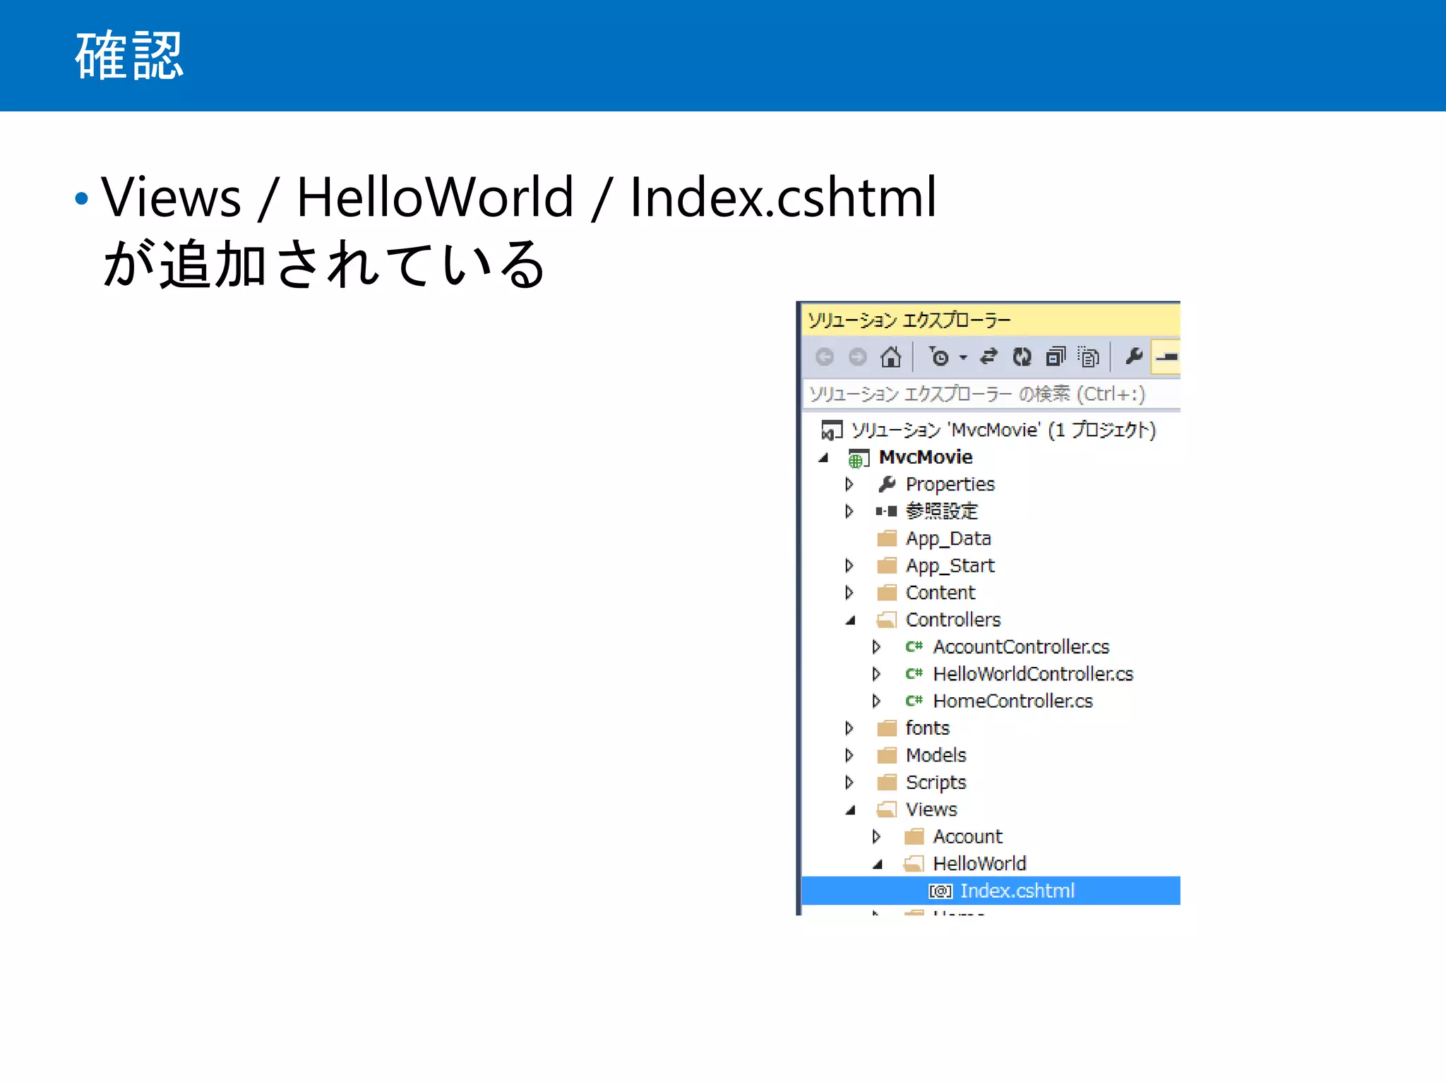Select the App_Start folder label
Viewport: 1446px width, 1084px height.
tap(950, 566)
